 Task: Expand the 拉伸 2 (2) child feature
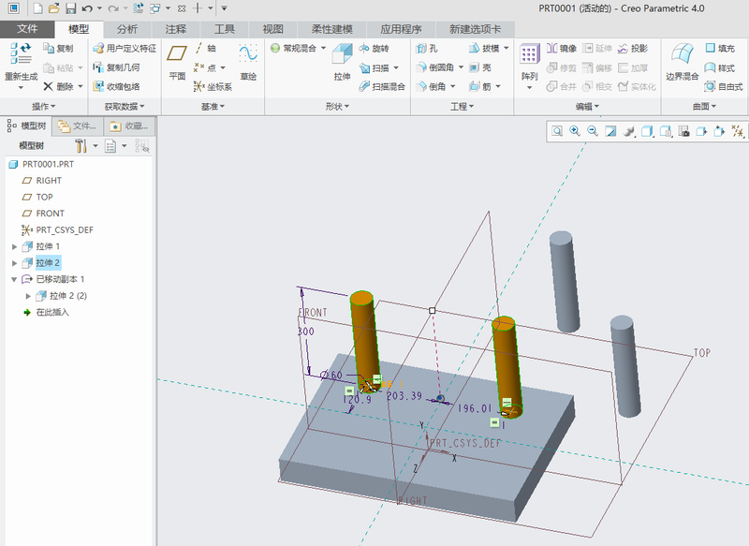[x=28, y=296]
